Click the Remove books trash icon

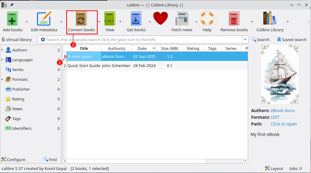[x=234, y=19]
